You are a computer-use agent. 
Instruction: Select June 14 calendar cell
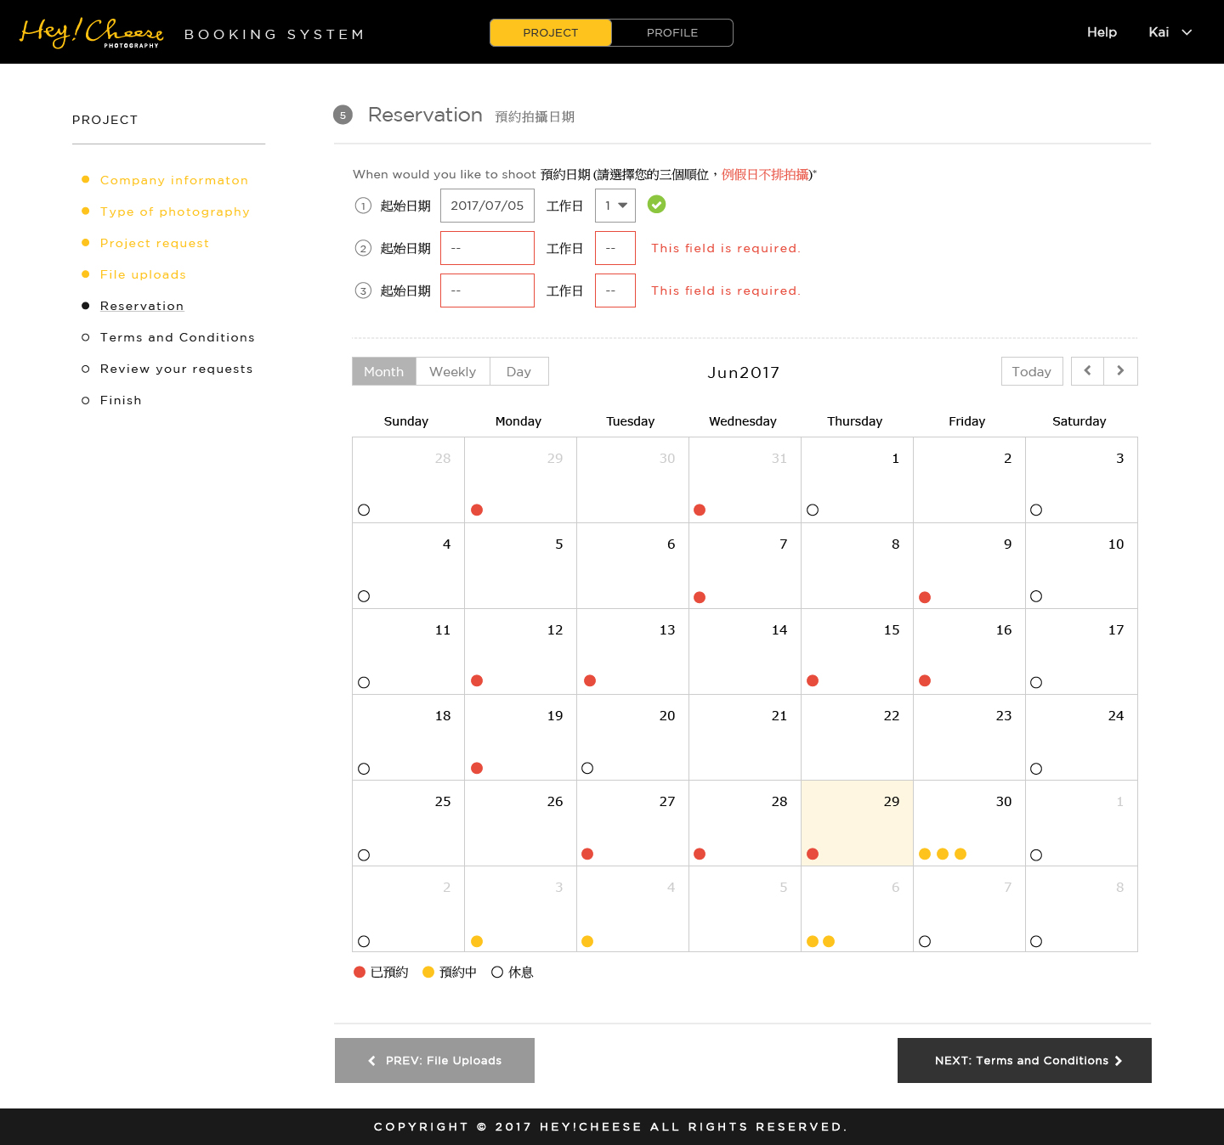(745, 651)
